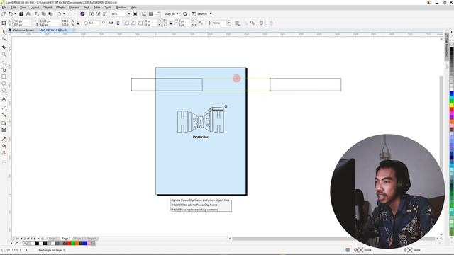Click the Copy icon in toolbar

pyautogui.click(x=44, y=14)
